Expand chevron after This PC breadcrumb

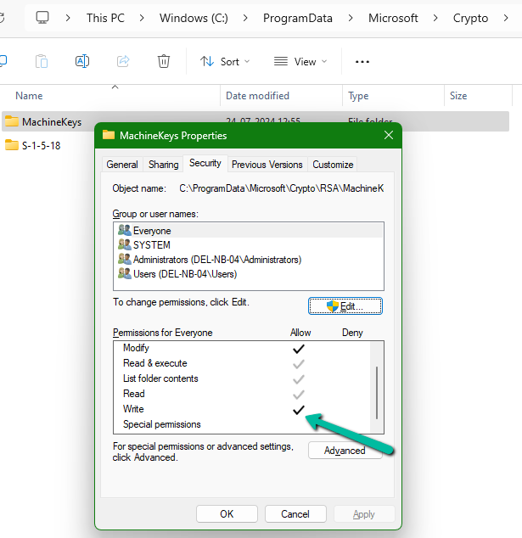click(142, 18)
